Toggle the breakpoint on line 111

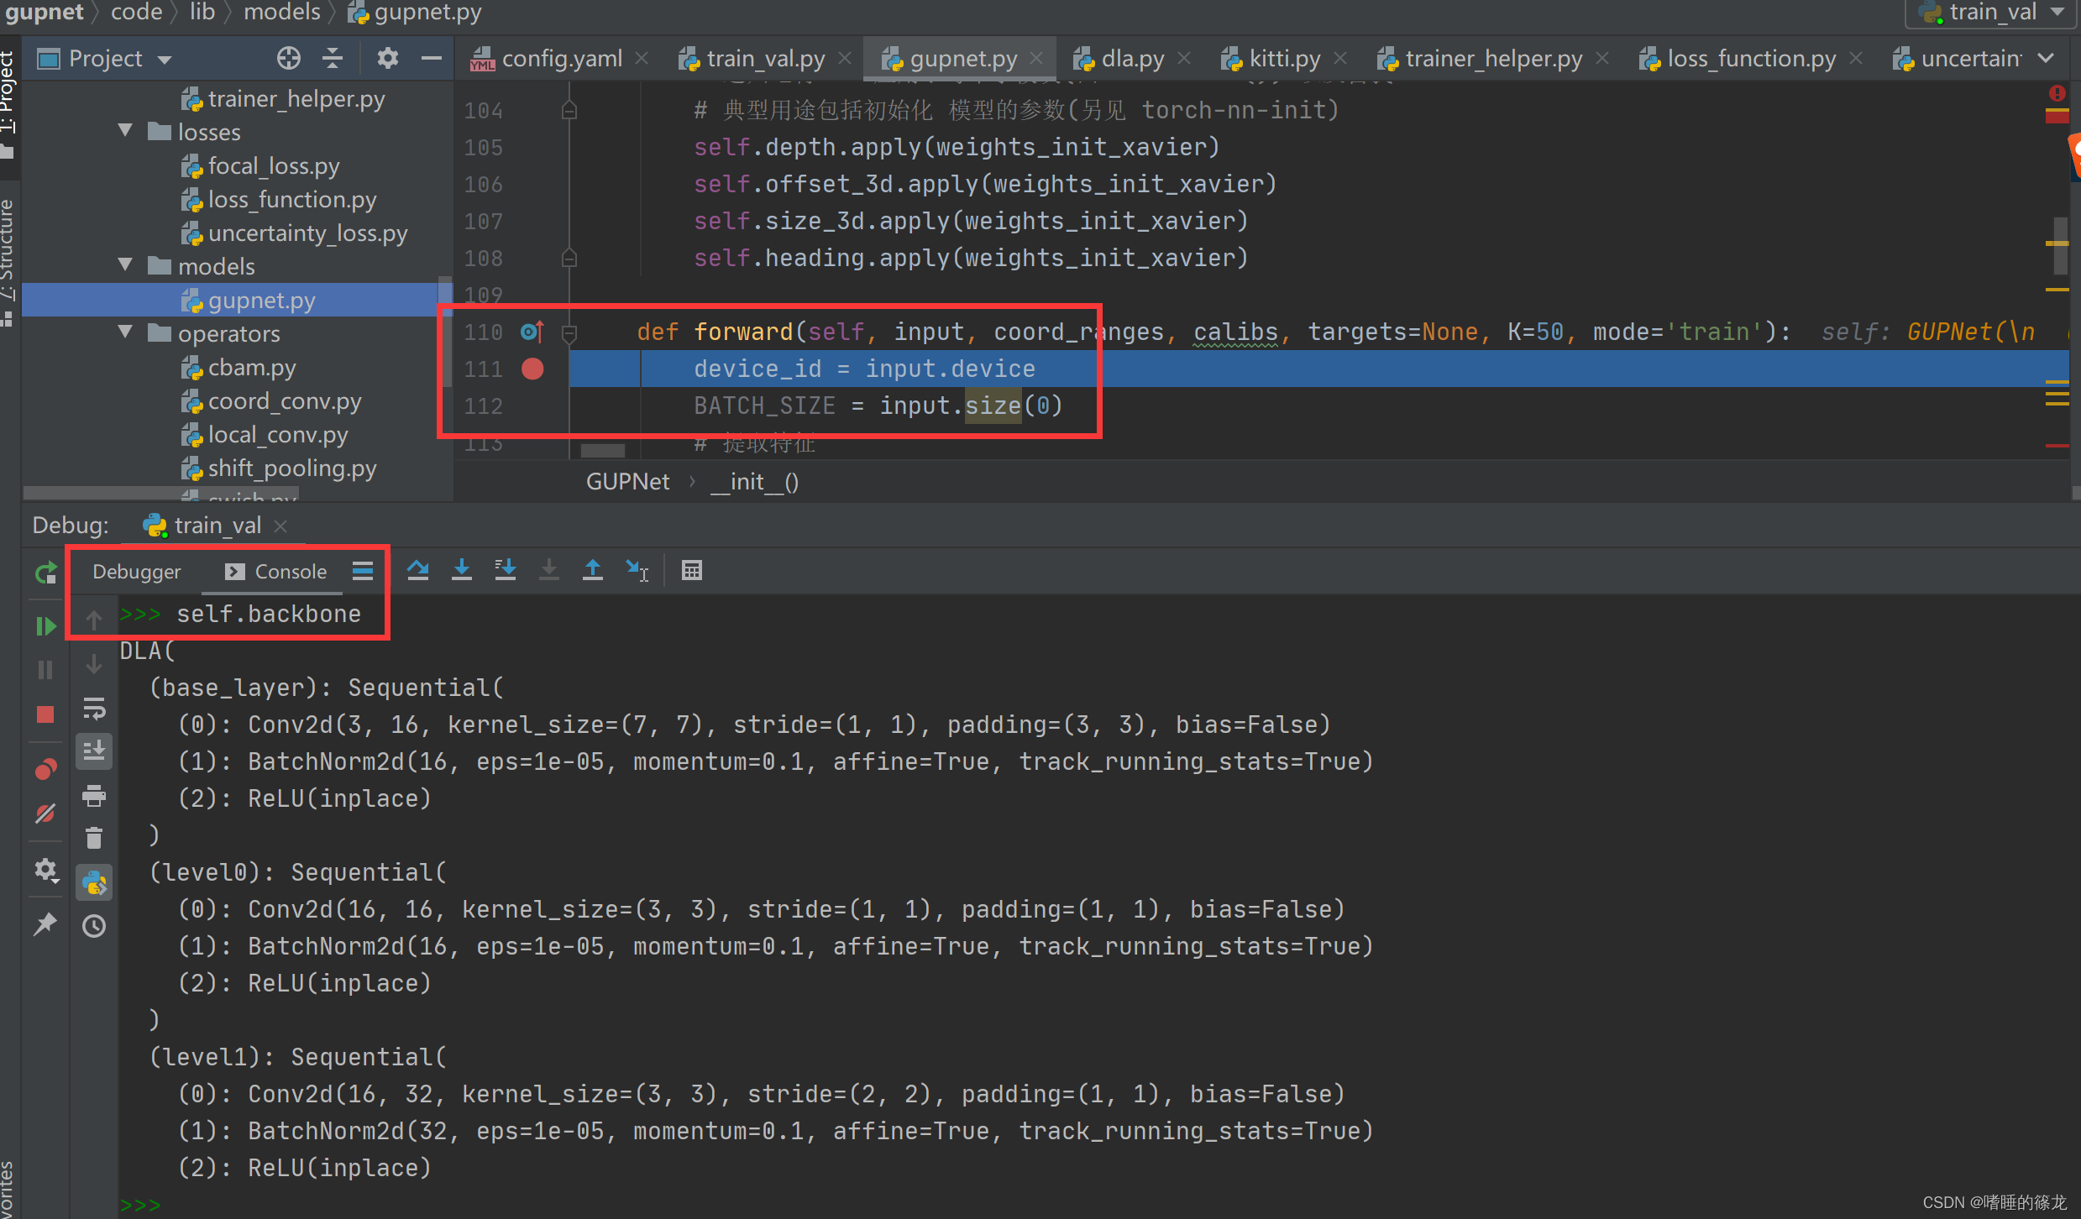click(532, 369)
